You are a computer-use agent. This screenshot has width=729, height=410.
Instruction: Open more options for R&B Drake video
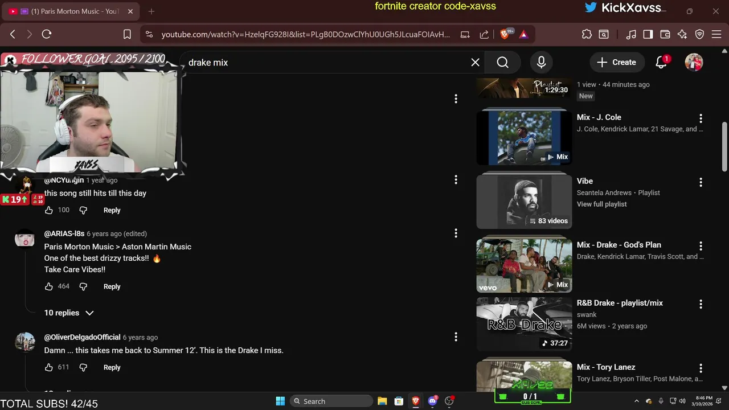pos(701,304)
